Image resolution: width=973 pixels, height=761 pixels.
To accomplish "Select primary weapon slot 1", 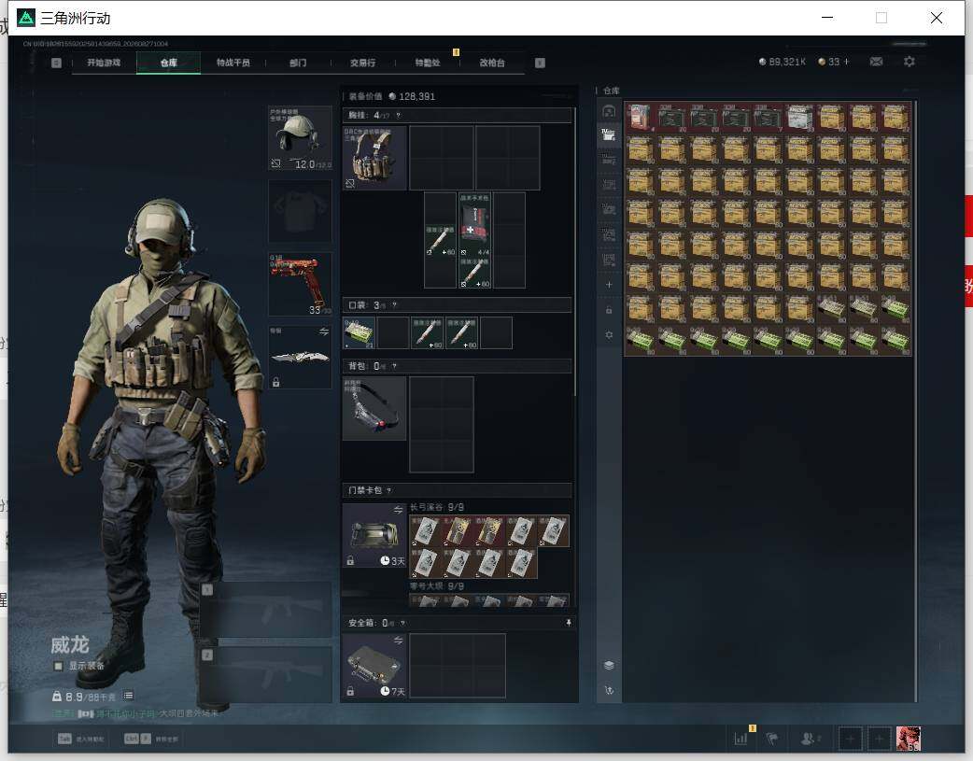I will tap(265, 610).
